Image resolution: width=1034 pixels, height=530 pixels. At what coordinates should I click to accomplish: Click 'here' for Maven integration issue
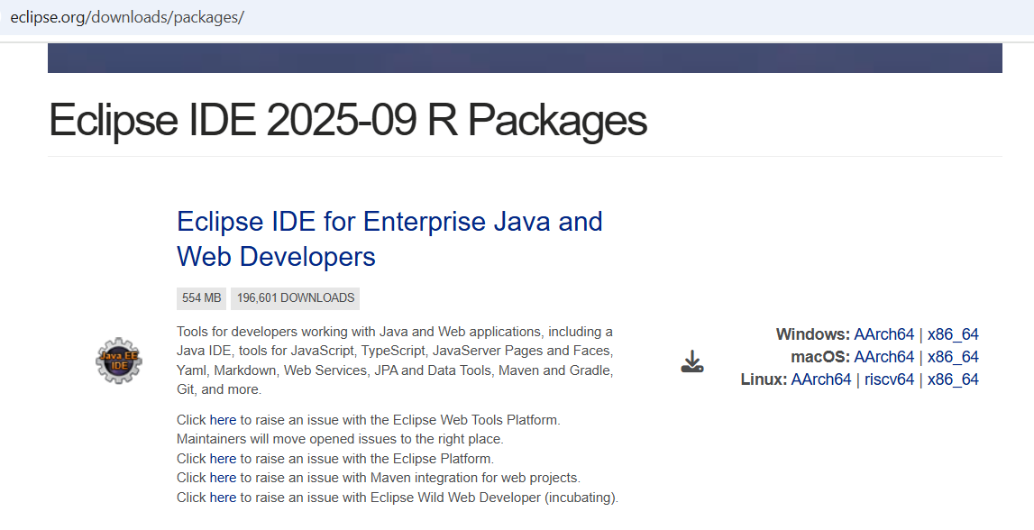[223, 478]
